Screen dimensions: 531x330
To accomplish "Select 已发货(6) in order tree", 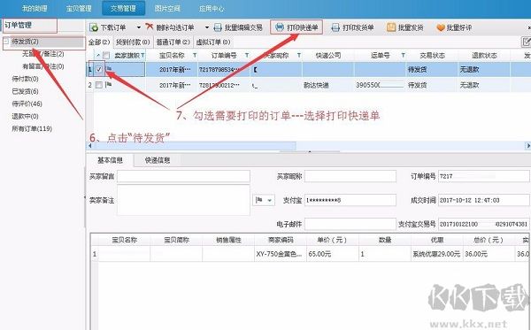I will click(x=25, y=91).
